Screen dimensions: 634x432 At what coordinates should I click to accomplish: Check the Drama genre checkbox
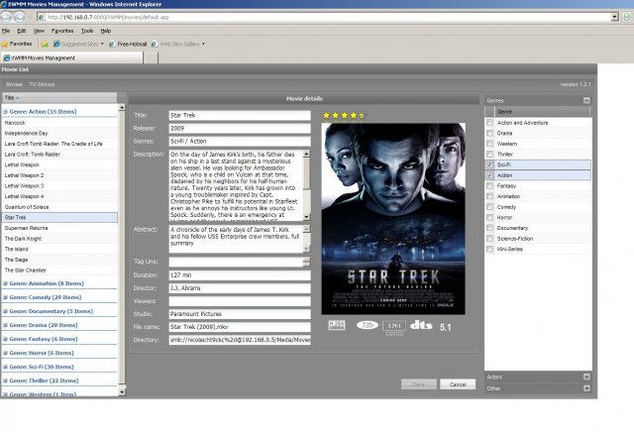click(x=490, y=133)
